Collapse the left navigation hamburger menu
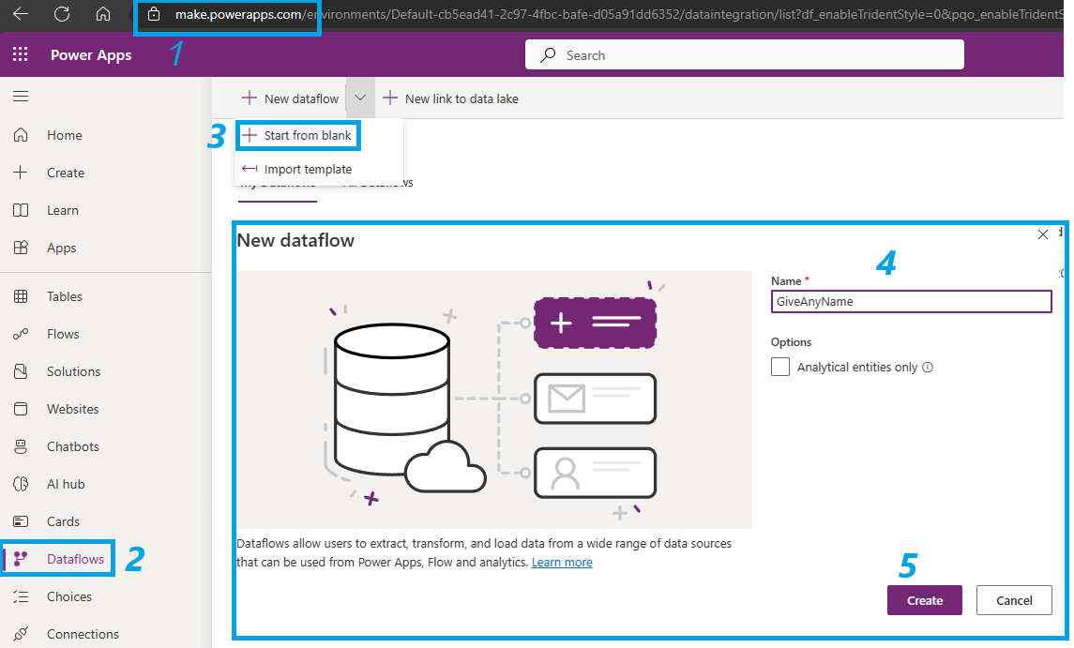The width and height of the screenshot is (1074, 648). click(x=21, y=97)
